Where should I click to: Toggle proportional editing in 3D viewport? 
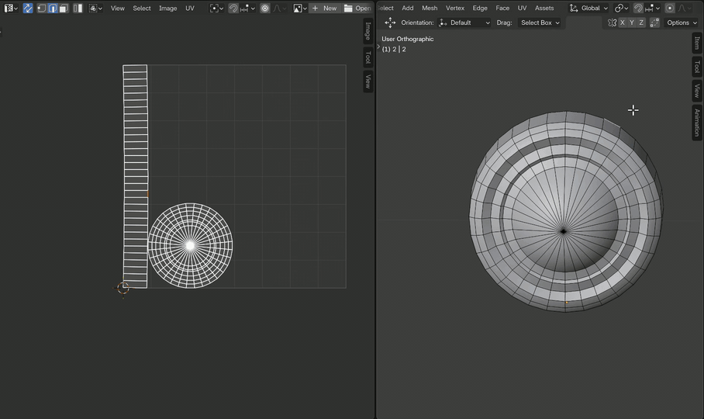(x=670, y=8)
